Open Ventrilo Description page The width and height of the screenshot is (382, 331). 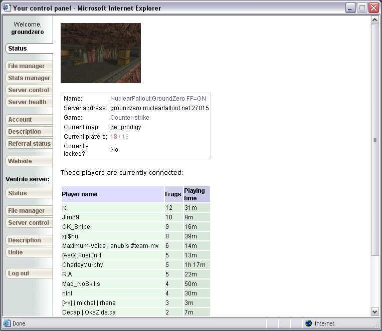coord(29,240)
